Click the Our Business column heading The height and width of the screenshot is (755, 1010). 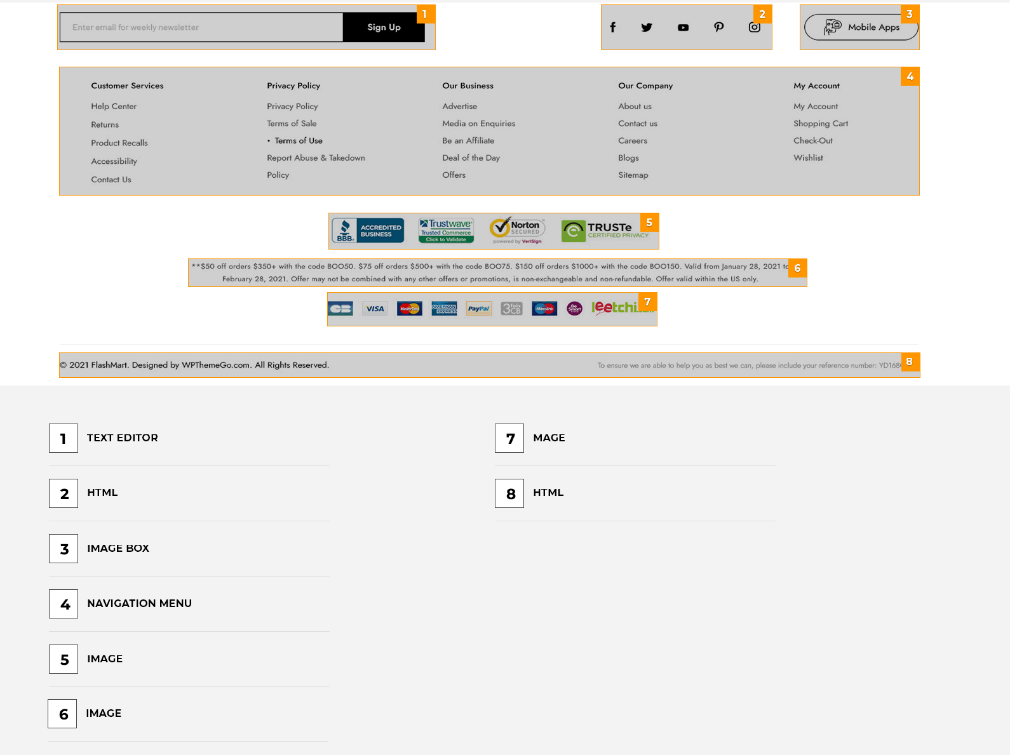468,86
